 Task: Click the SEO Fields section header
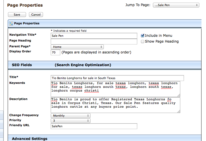pyautogui.click(x=105, y=65)
